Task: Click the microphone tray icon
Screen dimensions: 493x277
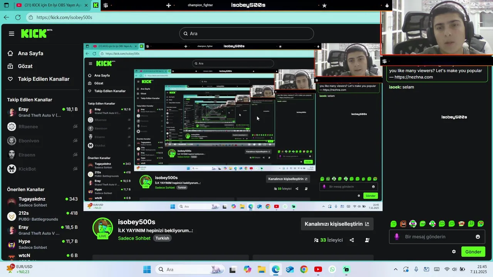Action: click(x=416, y=269)
